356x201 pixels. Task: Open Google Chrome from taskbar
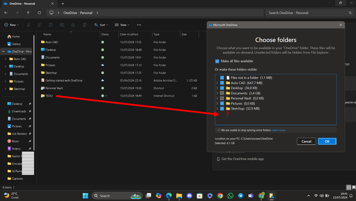coord(220,196)
